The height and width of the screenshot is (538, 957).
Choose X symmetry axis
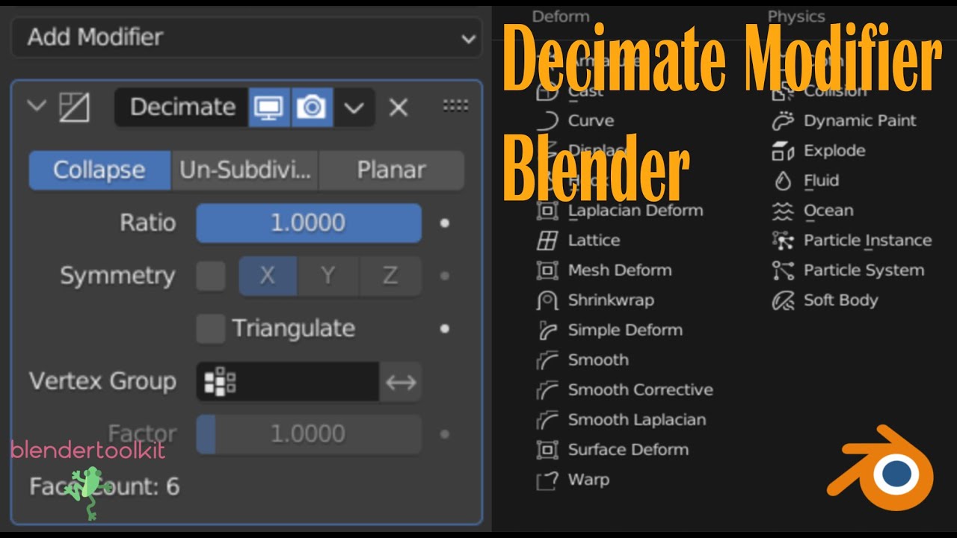coord(268,276)
